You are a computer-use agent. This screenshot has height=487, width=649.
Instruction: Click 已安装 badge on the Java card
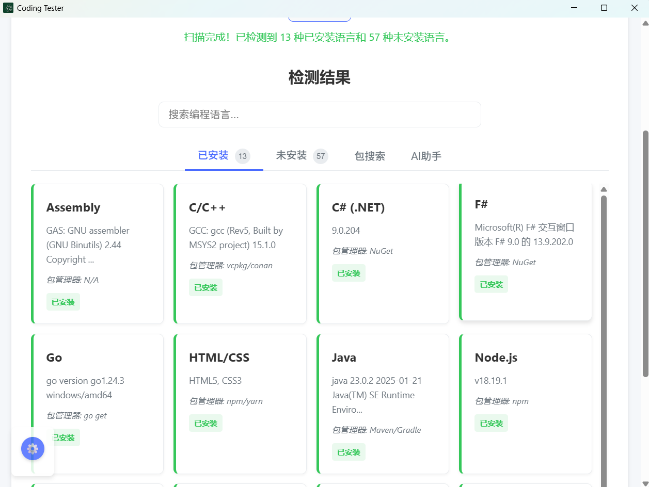[349, 452]
